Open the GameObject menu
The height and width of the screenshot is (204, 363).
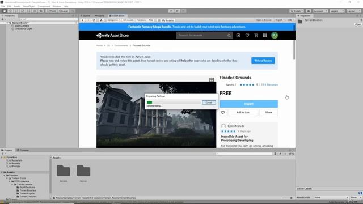[29, 6]
